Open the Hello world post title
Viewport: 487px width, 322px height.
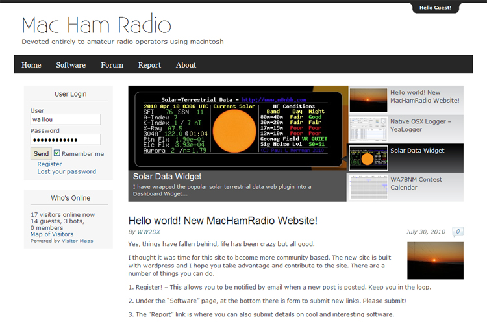click(x=223, y=221)
